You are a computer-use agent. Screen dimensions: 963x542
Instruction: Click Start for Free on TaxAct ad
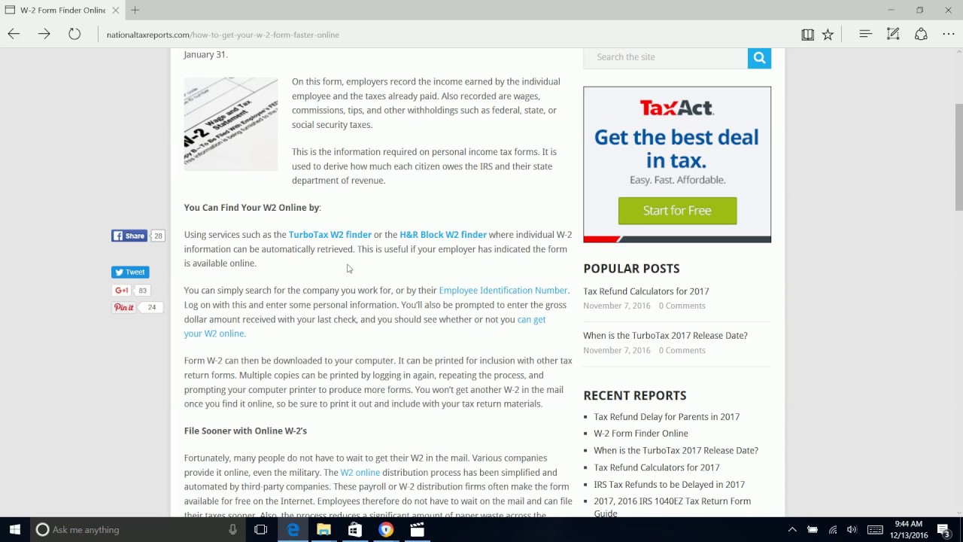pos(677,211)
